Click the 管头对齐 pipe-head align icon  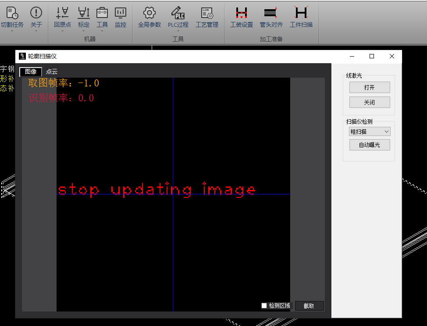(271, 13)
